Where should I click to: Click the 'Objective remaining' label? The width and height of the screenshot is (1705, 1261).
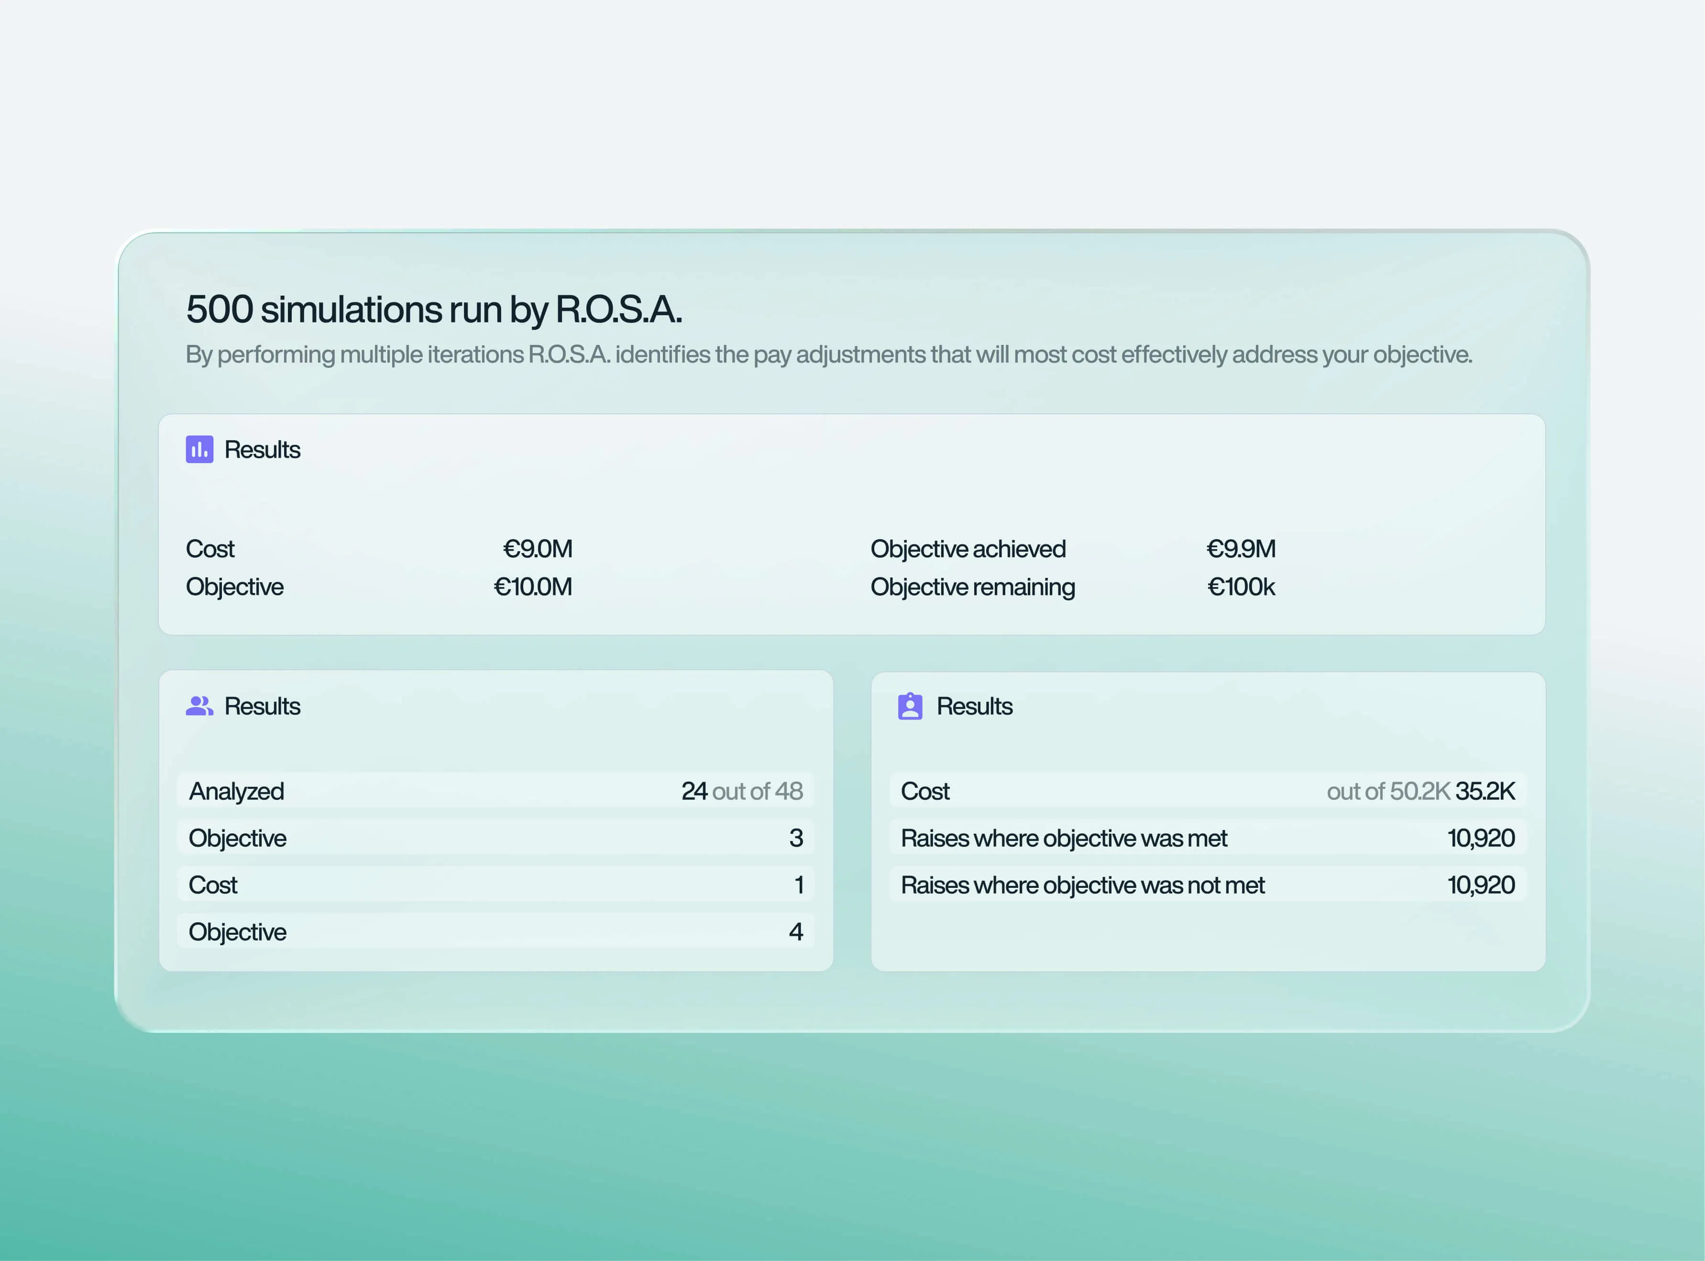(972, 587)
